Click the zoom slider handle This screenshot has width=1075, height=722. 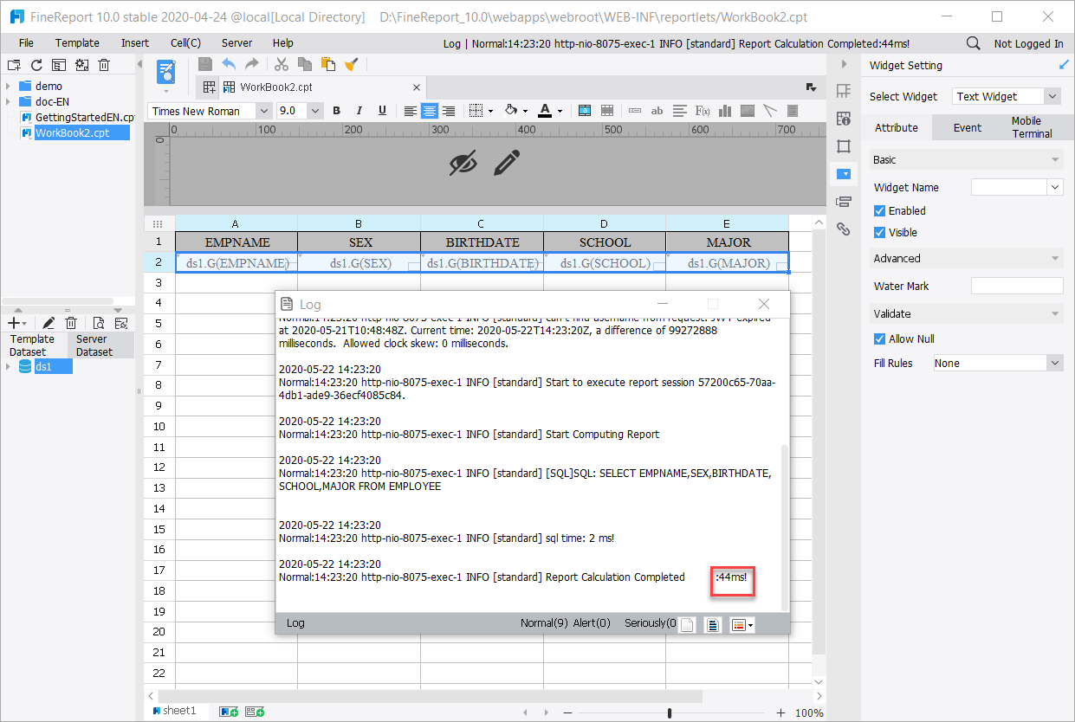[670, 712]
